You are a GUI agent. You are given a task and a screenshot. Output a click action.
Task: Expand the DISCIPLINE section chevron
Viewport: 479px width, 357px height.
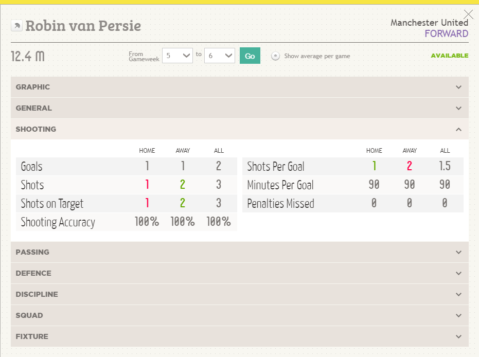(458, 294)
